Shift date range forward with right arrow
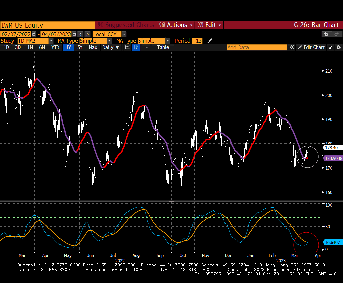 (x=87, y=35)
